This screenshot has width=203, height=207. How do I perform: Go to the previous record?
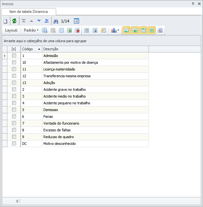point(31,21)
